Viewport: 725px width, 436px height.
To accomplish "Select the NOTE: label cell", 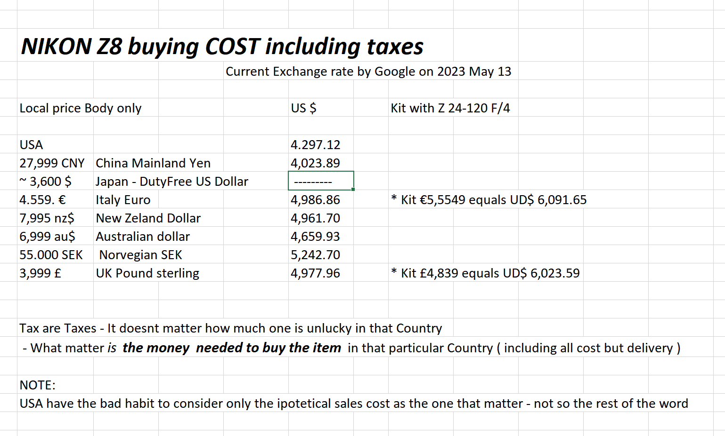I will pos(38,385).
